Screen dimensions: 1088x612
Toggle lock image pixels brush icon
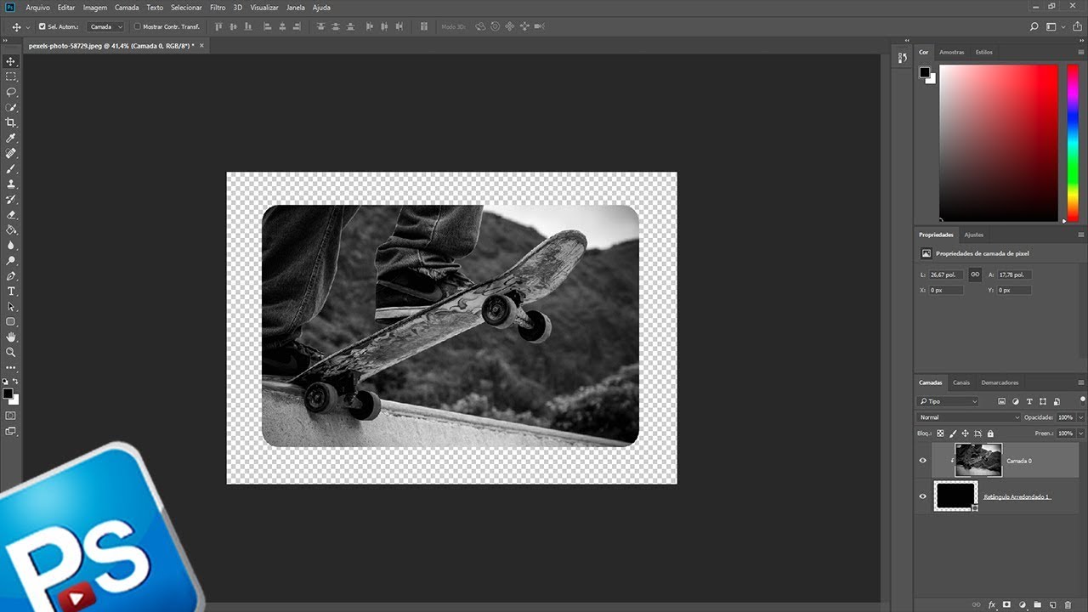click(x=954, y=433)
